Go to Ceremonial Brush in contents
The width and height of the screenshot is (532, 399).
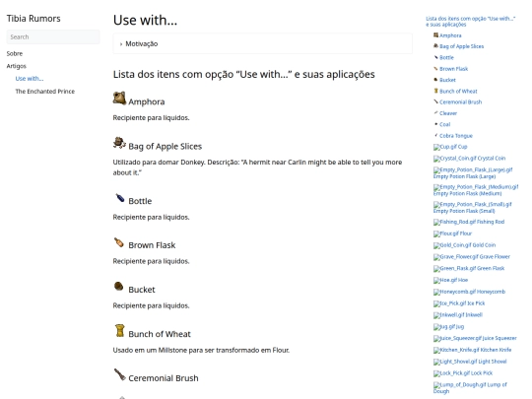coord(457,102)
